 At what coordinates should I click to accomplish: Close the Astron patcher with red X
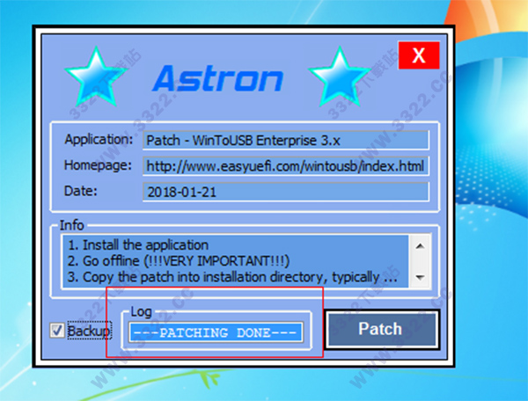[419, 55]
